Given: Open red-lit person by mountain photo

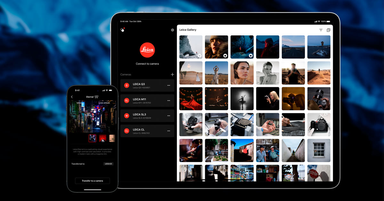Looking at the screenshot, I should point(268,47).
